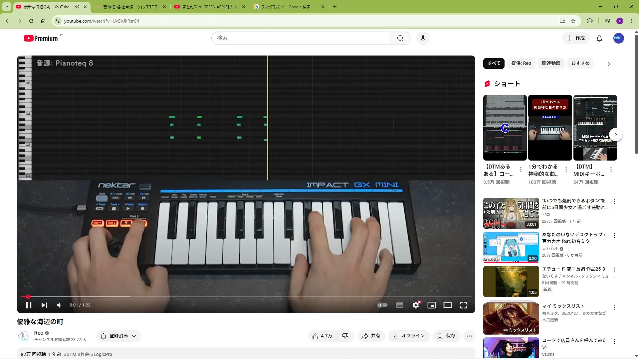This screenshot has height=359, width=639.
Task: Enable miniplayer mode
Action: click(x=432, y=305)
